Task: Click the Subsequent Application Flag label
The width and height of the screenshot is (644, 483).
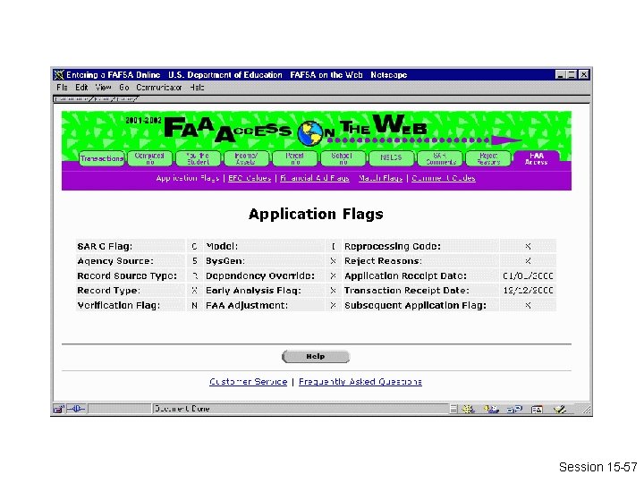Action: click(415, 306)
